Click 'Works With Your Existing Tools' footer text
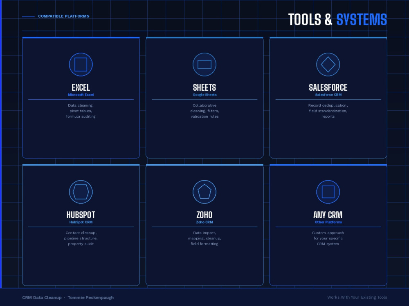 coord(357,297)
